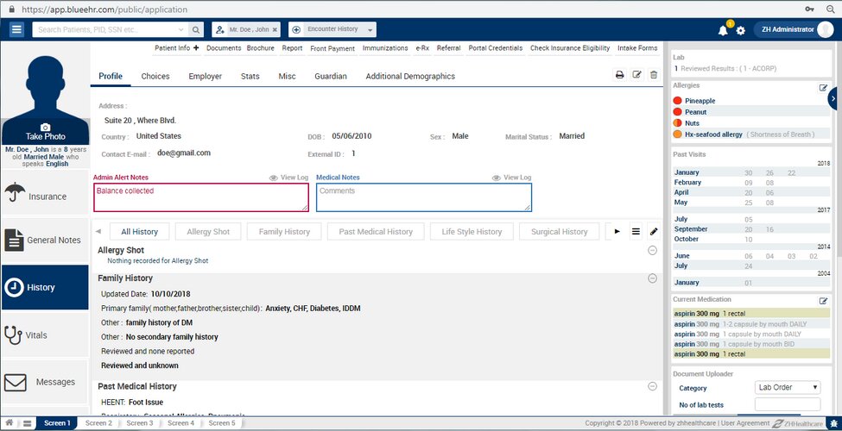Click the notifications bell icon
Screen dimensions: 842x431
[x=723, y=30]
